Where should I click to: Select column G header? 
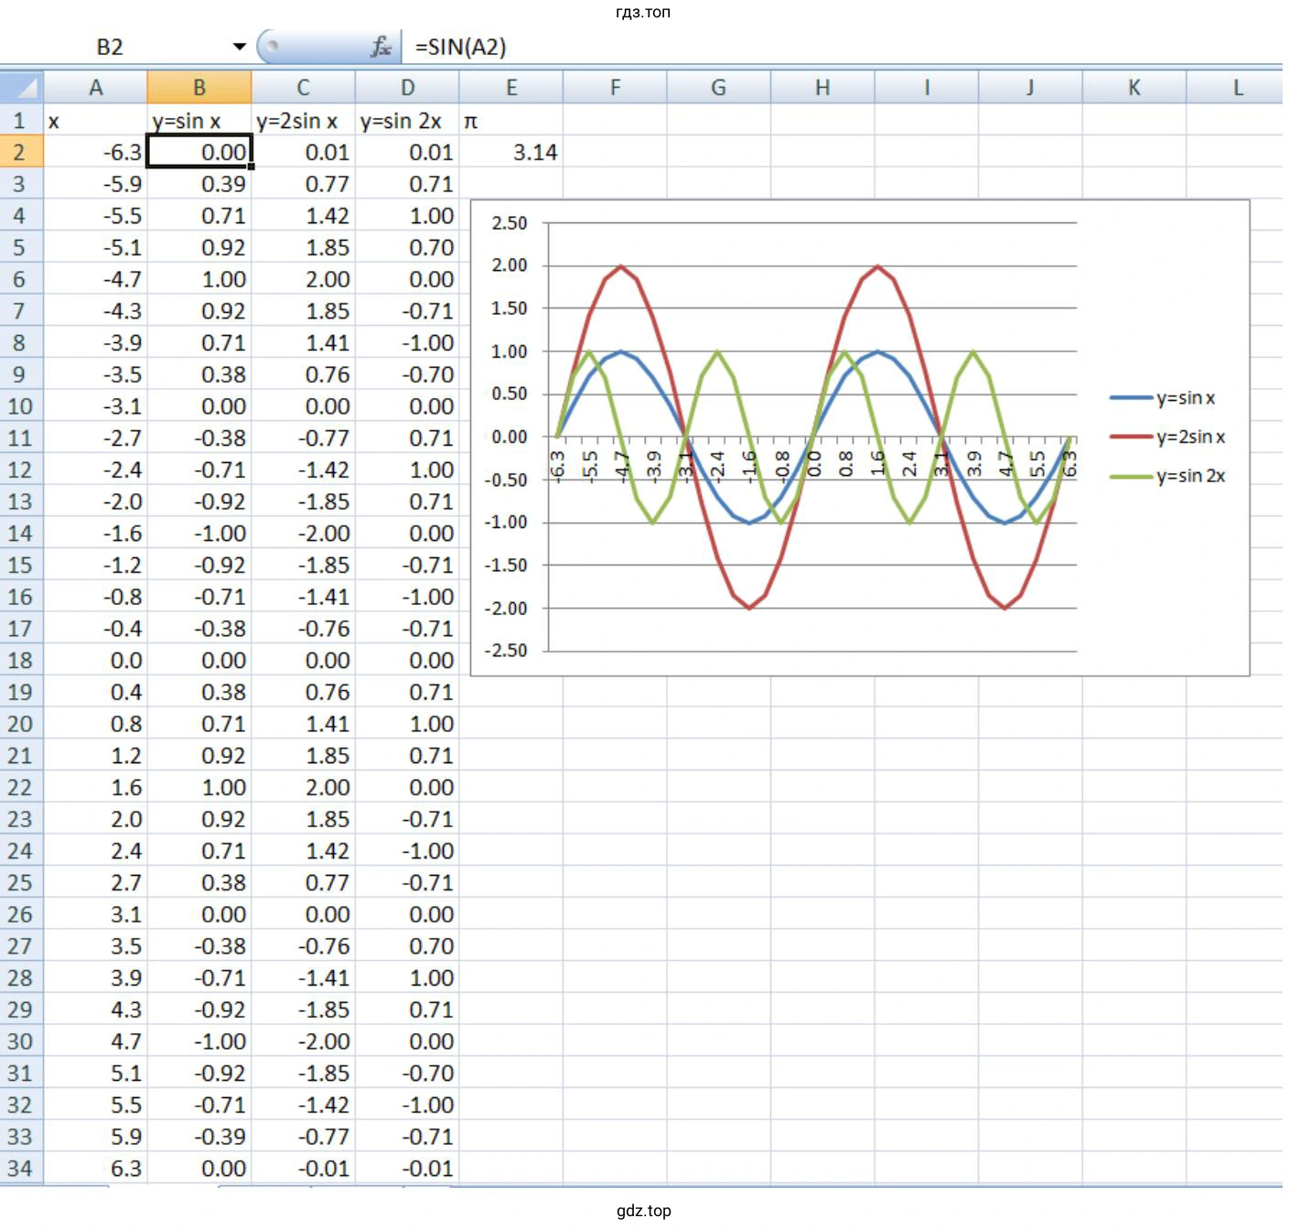(x=719, y=88)
